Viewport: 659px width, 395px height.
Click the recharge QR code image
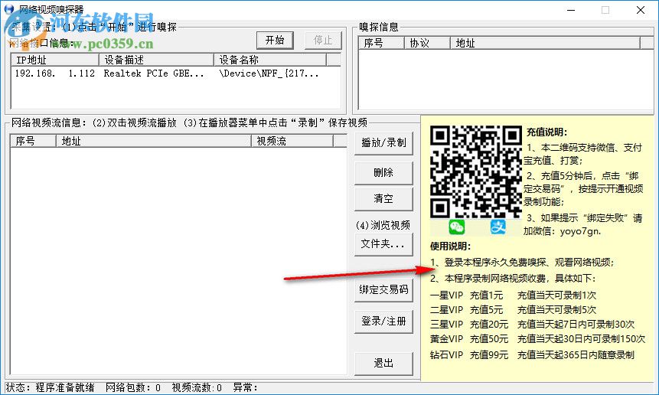476,171
